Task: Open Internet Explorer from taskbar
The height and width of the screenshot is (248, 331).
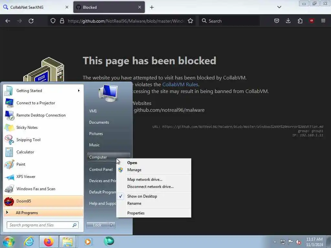Action: point(29,242)
